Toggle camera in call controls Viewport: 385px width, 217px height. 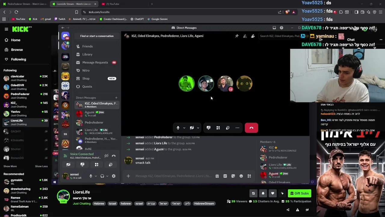pyautogui.click(x=192, y=128)
